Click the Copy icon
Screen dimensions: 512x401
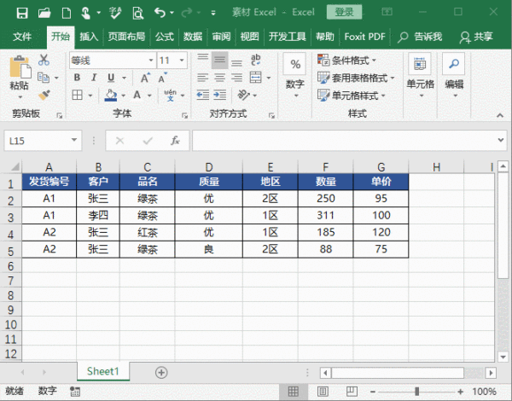point(44,78)
